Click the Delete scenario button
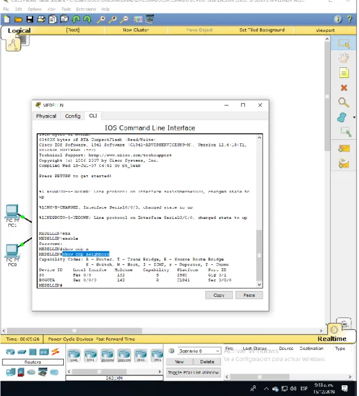 (207, 362)
